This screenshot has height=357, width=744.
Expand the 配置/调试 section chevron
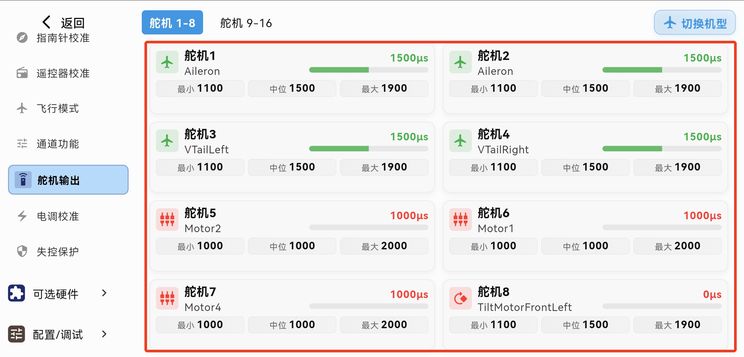(104, 334)
